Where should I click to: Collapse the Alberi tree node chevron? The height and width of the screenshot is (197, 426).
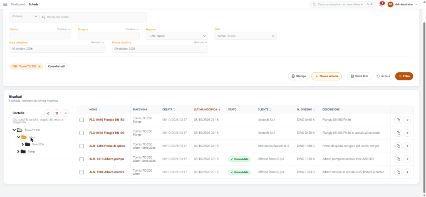18,137
